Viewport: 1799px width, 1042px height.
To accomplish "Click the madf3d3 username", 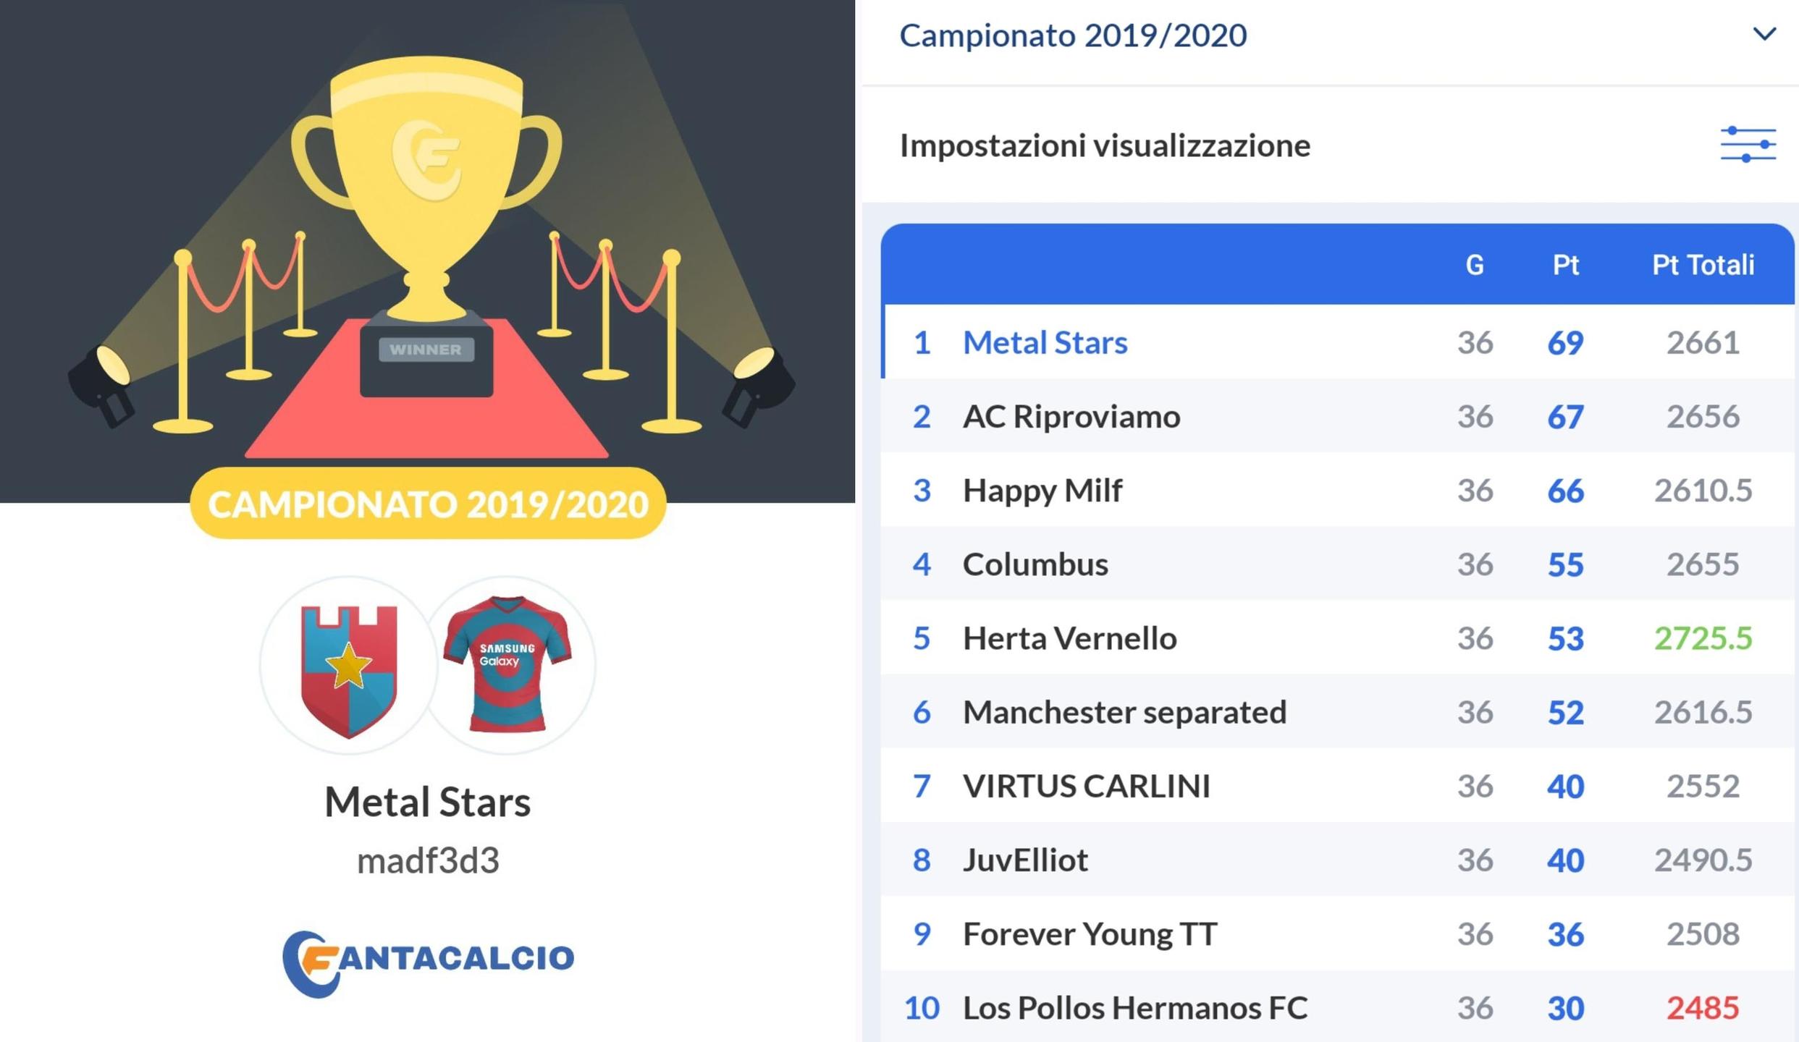I will pos(428,861).
